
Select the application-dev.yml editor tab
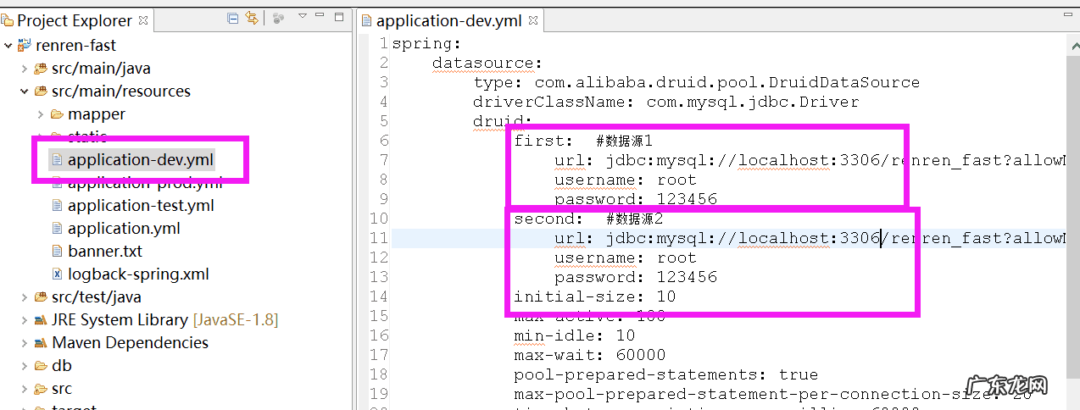pos(451,20)
